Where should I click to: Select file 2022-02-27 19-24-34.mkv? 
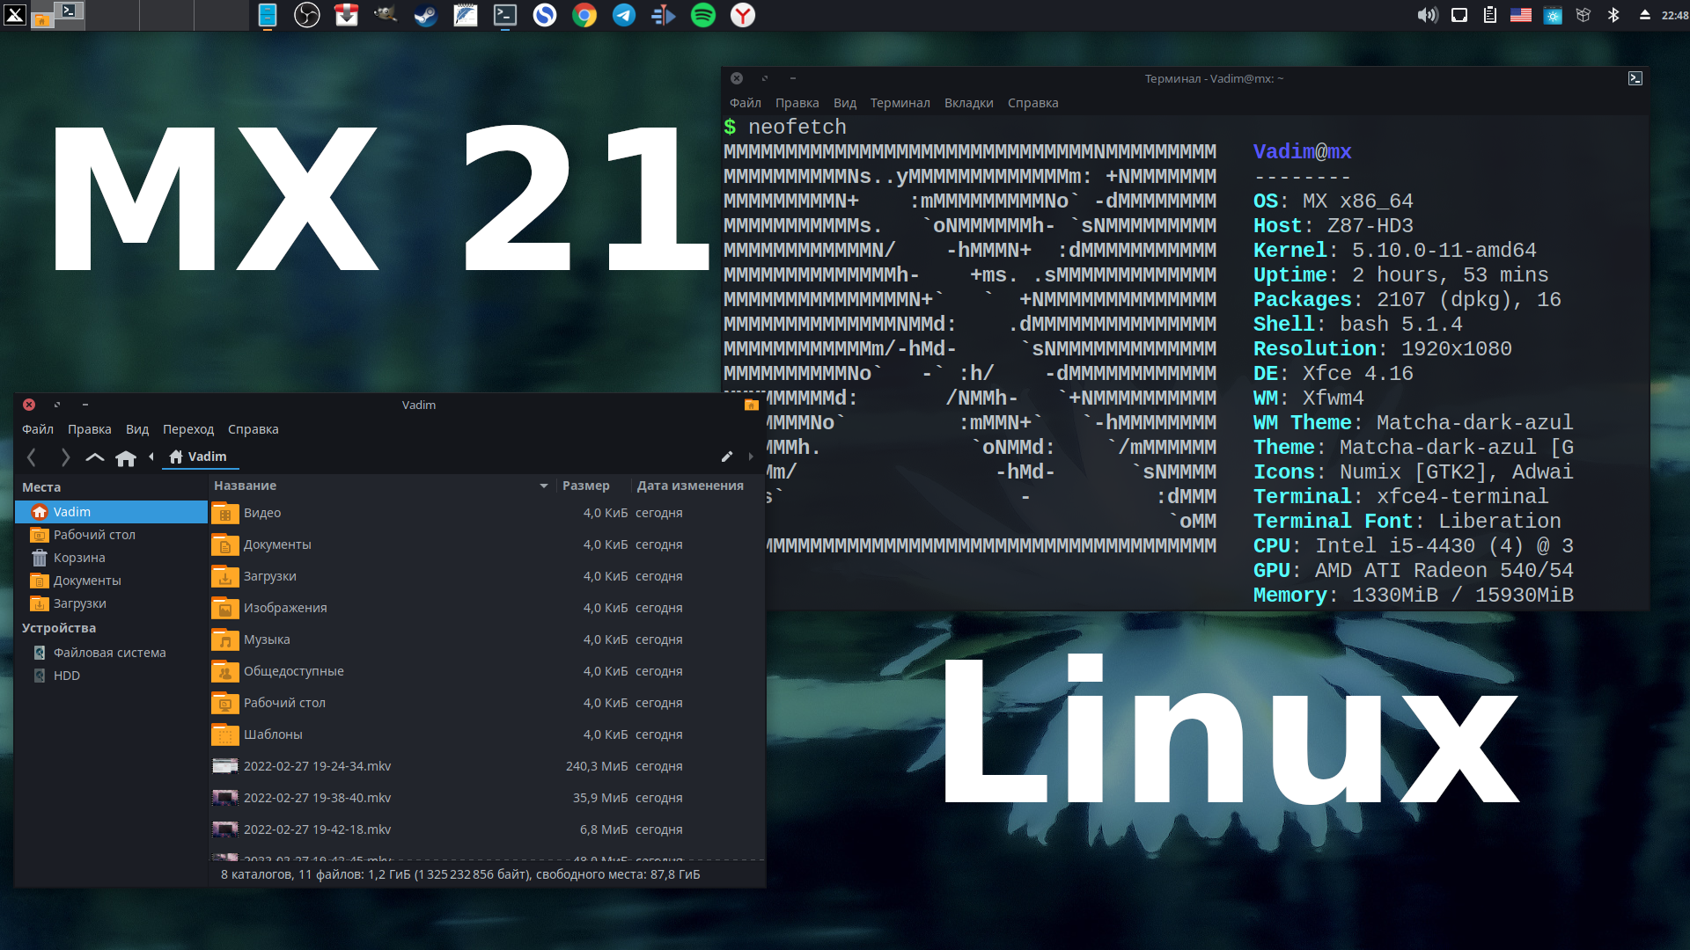(487, 766)
